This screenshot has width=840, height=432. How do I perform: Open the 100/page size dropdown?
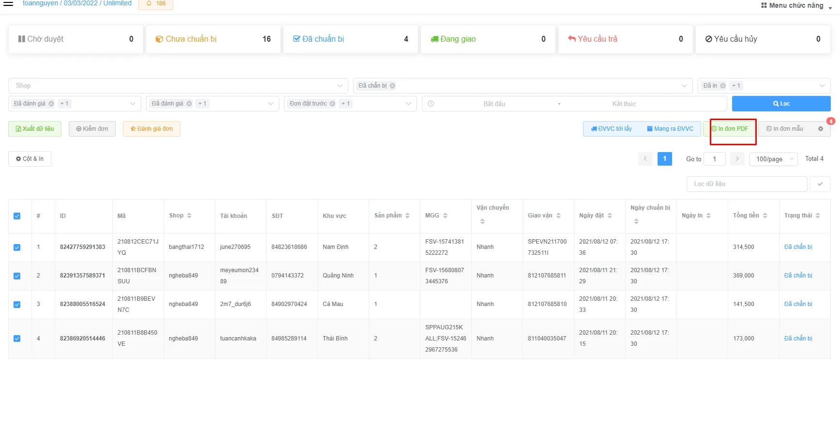click(773, 159)
